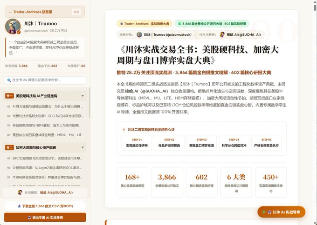
Task: Click the 450+ 实盘高清图册本地化 stat card
Action: [271, 182]
